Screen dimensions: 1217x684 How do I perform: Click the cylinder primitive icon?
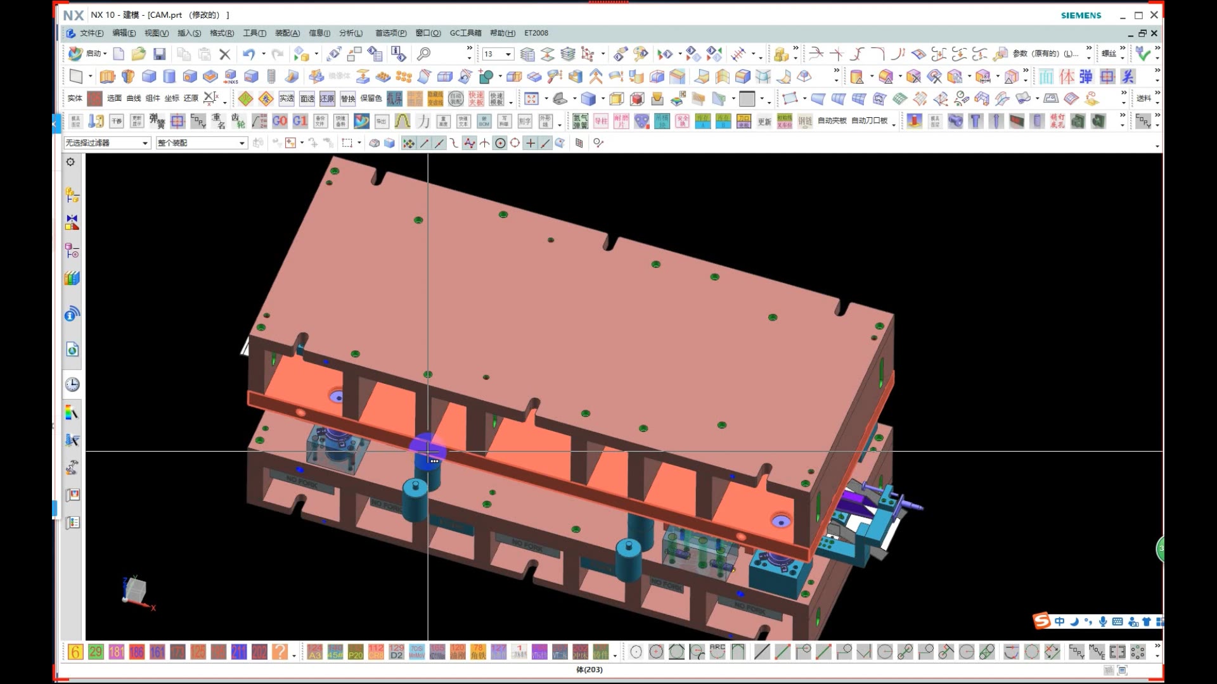(169, 77)
